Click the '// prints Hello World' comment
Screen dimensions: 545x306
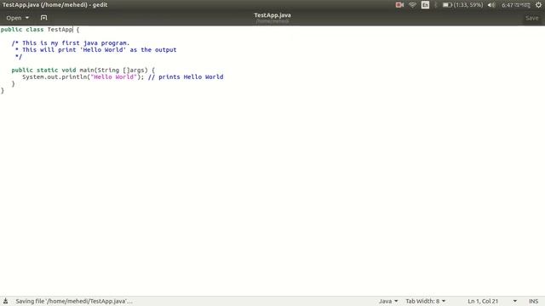[x=186, y=77]
